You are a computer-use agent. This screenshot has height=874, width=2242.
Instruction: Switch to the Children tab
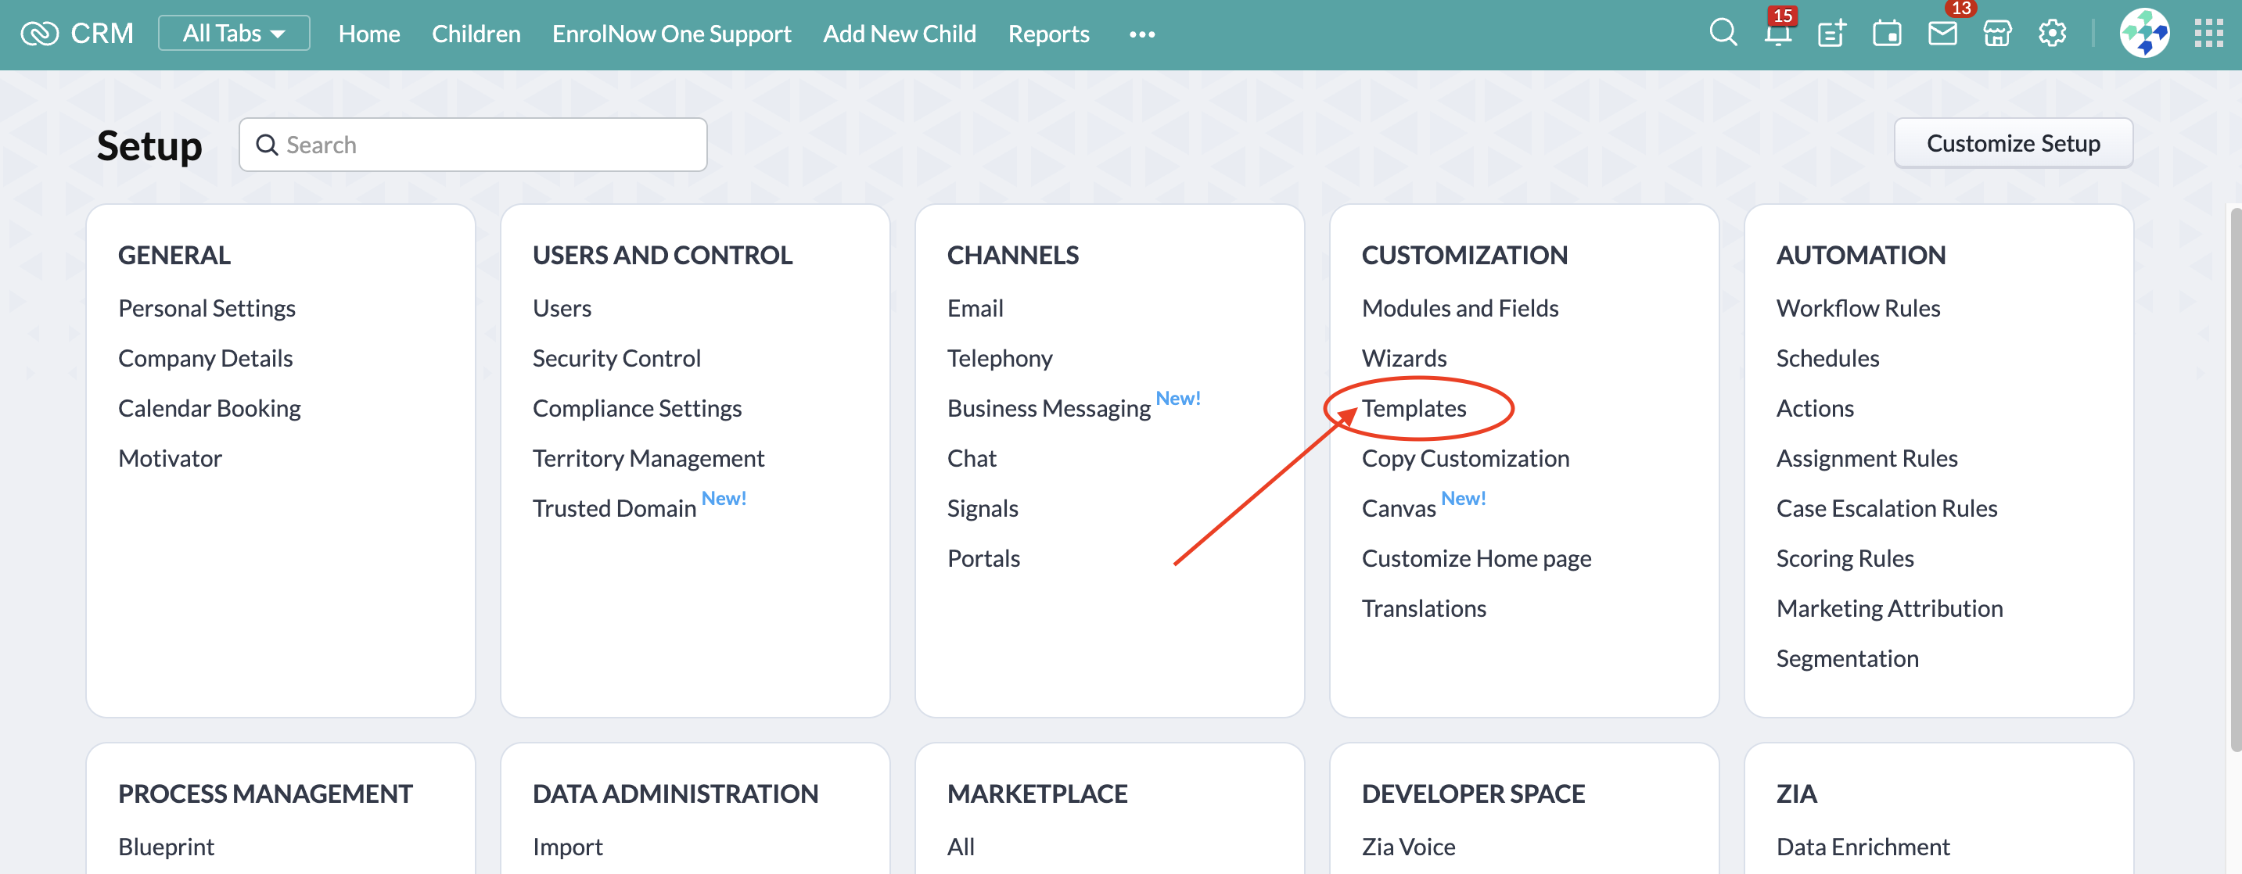[x=475, y=34]
